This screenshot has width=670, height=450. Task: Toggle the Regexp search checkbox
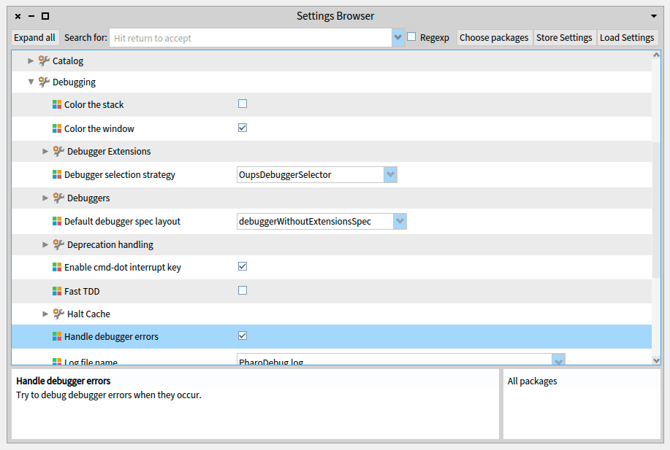[412, 37]
